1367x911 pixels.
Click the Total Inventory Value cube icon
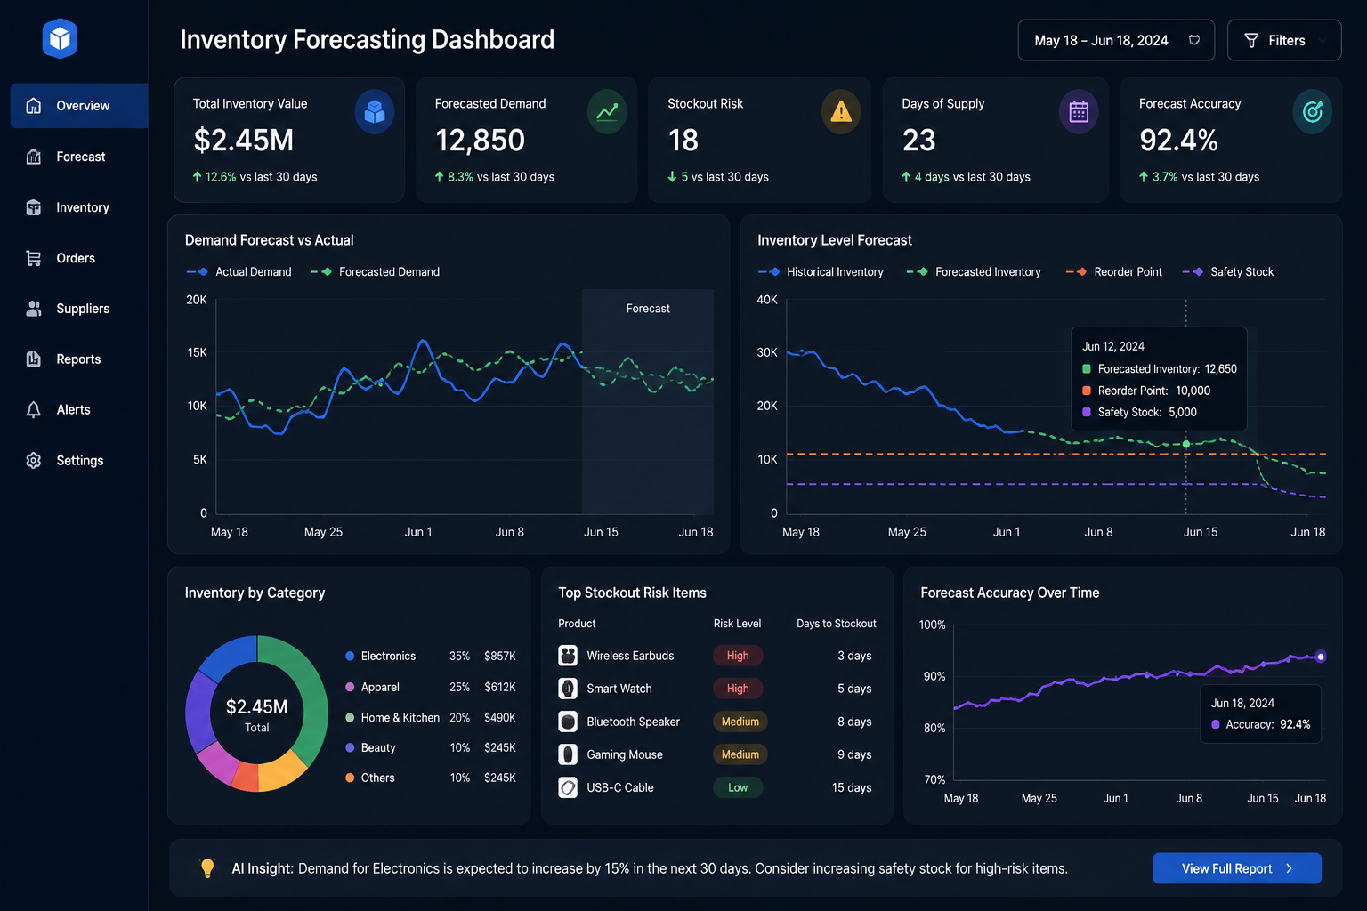[x=375, y=112]
